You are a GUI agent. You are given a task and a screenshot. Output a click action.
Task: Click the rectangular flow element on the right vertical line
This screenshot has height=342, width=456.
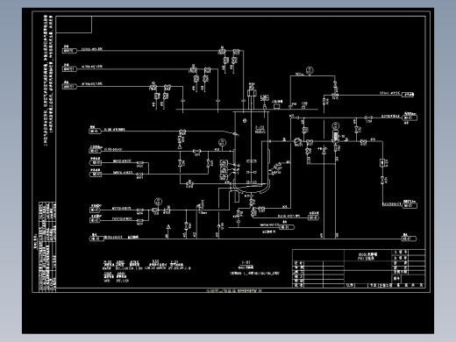coord(382,163)
